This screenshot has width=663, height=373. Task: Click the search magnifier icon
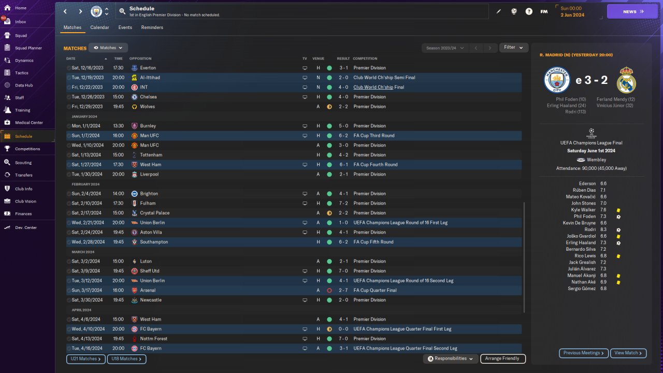coord(122,11)
